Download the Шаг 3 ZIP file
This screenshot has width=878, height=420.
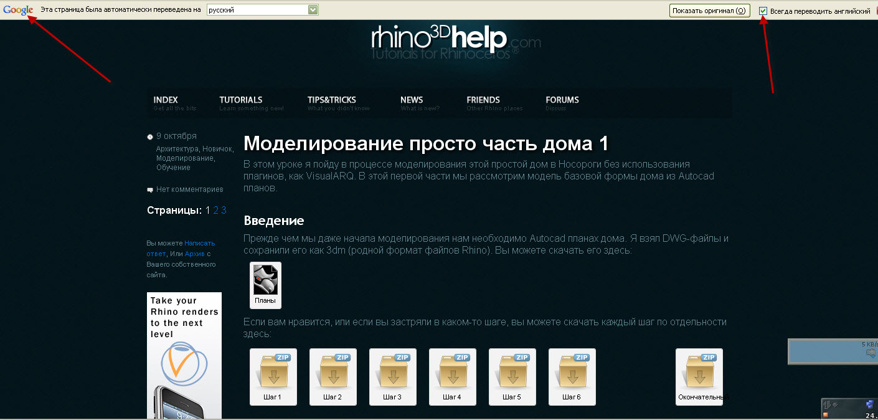pos(392,376)
